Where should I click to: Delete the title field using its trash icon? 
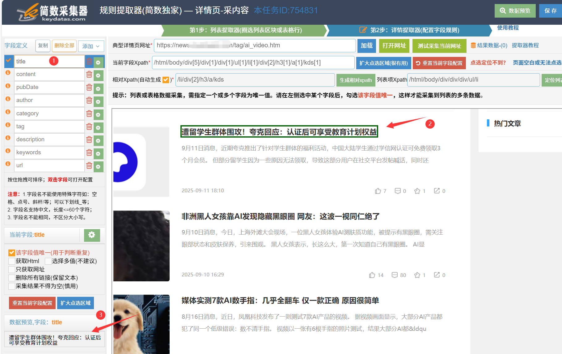(x=89, y=62)
